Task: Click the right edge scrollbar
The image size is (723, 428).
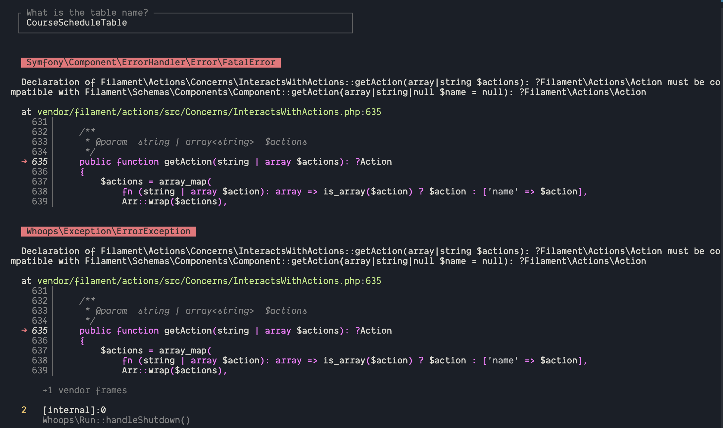Action: 721,214
